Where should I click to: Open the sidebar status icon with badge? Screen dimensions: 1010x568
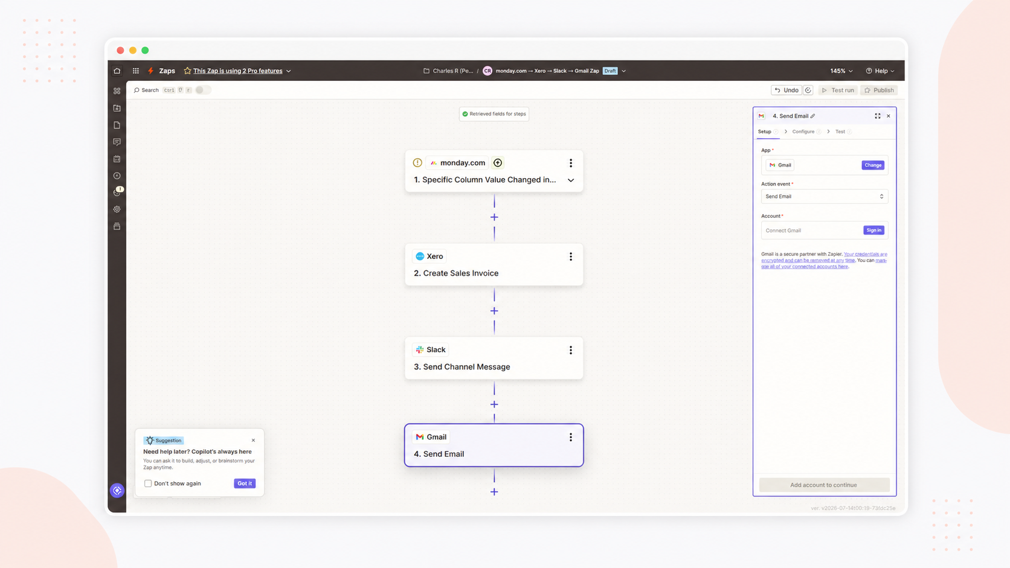(x=118, y=192)
